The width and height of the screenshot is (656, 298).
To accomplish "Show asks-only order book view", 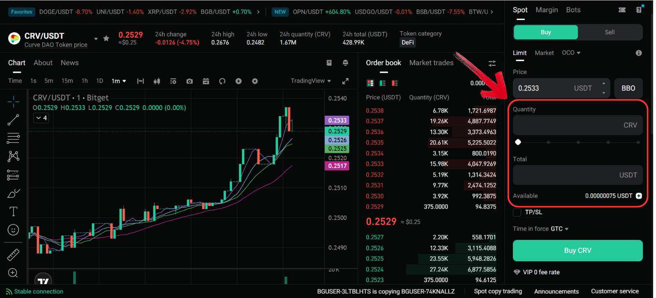I will (x=395, y=83).
